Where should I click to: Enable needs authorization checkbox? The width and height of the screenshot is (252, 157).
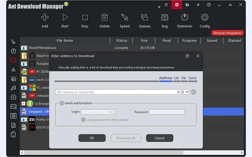[62, 103]
